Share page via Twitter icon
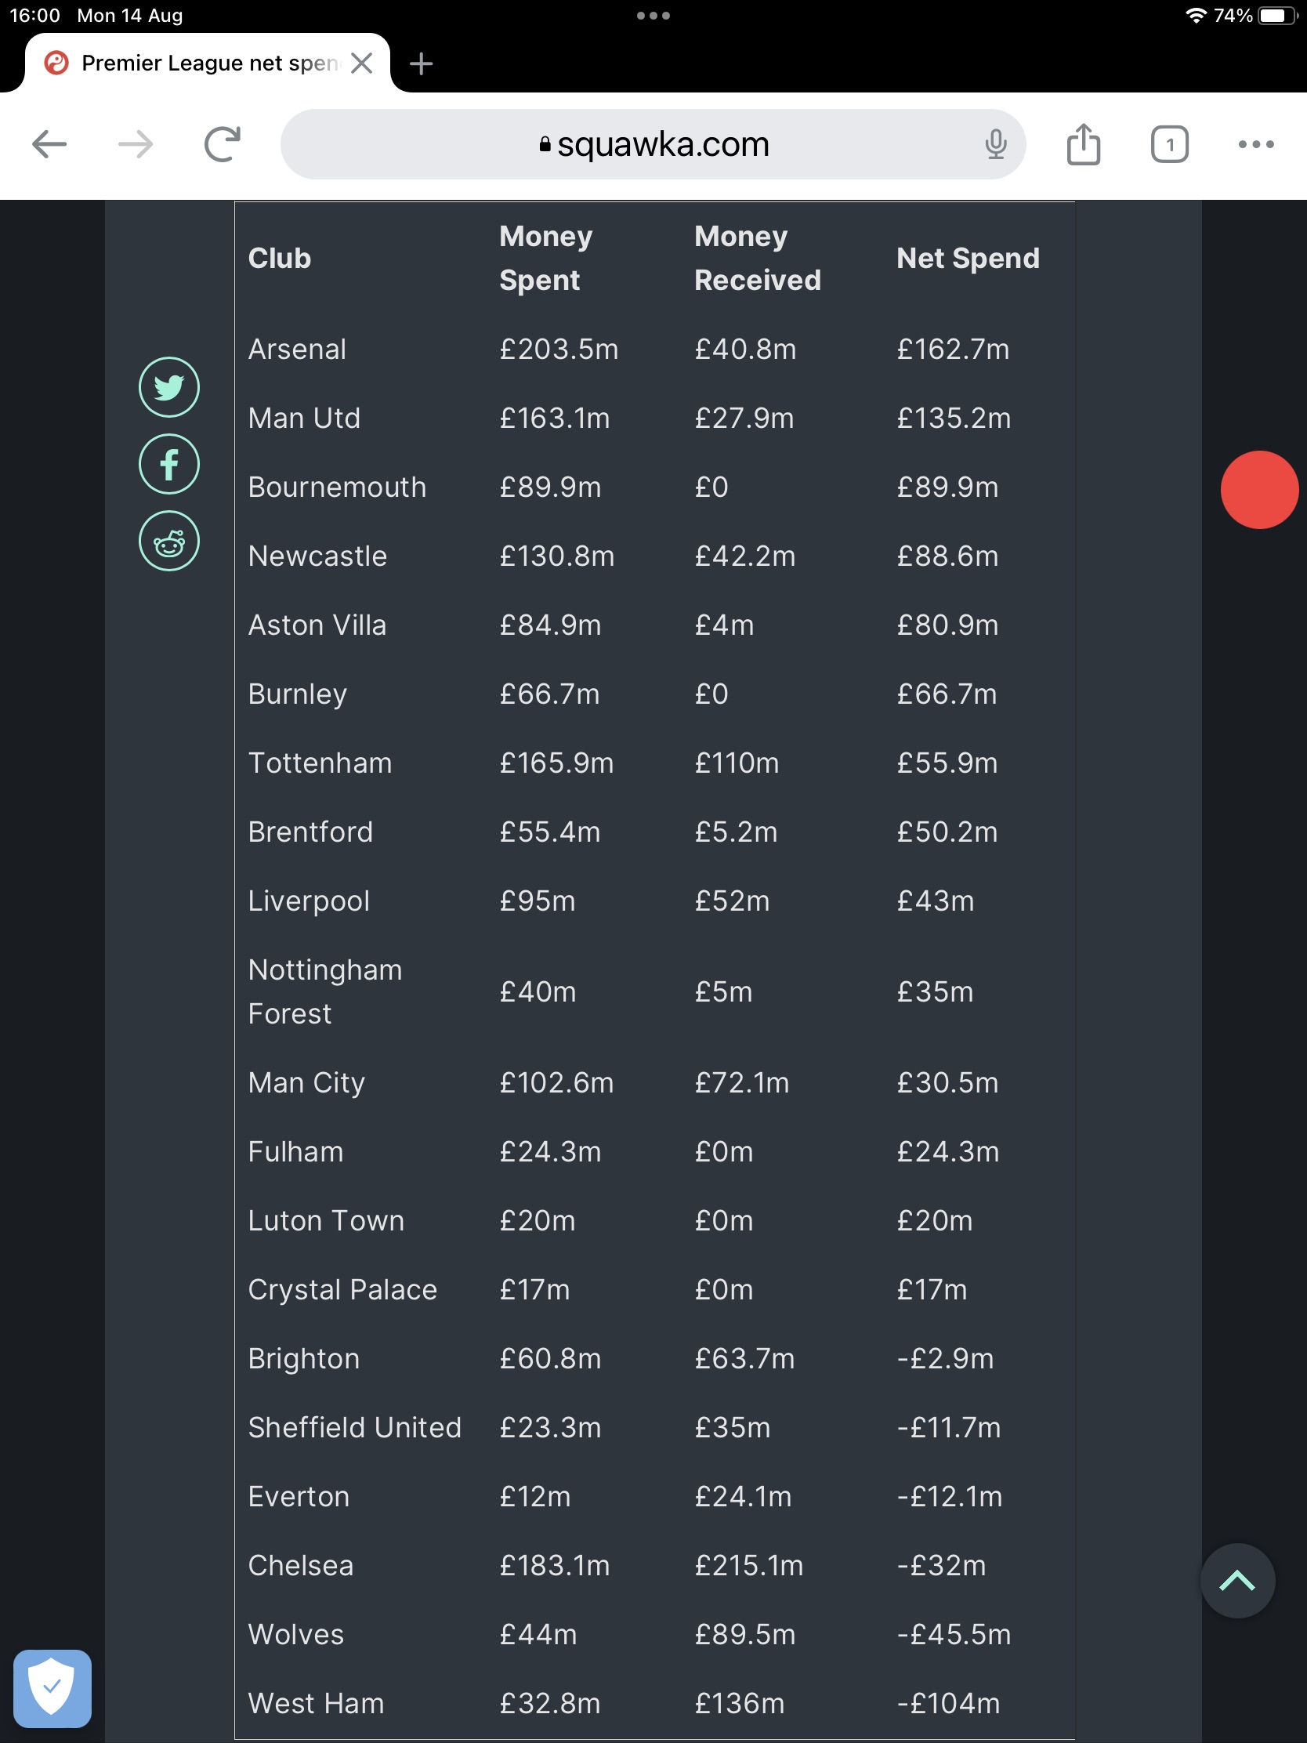 pos(168,387)
